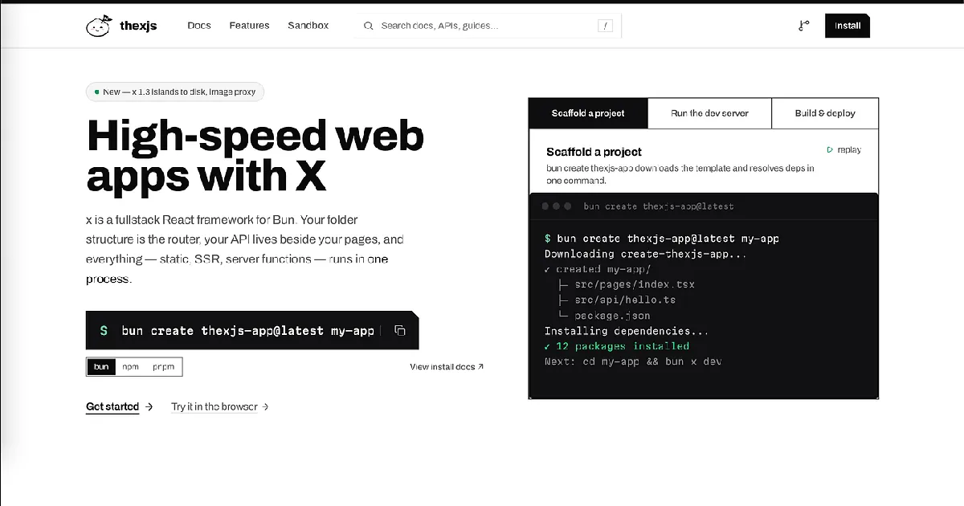Click the thexjs bun logo icon

(x=99, y=26)
